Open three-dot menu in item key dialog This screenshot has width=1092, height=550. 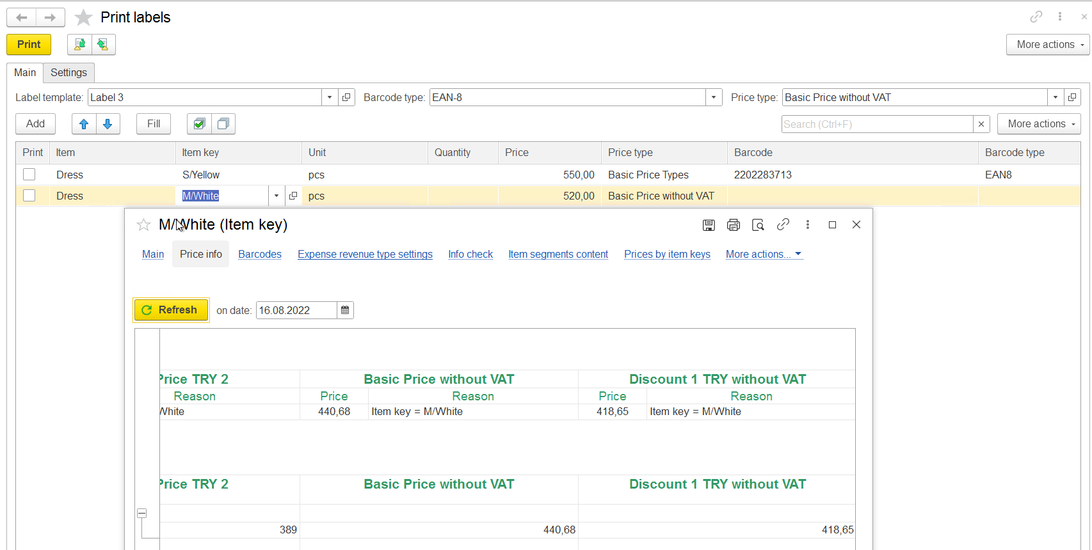808,224
